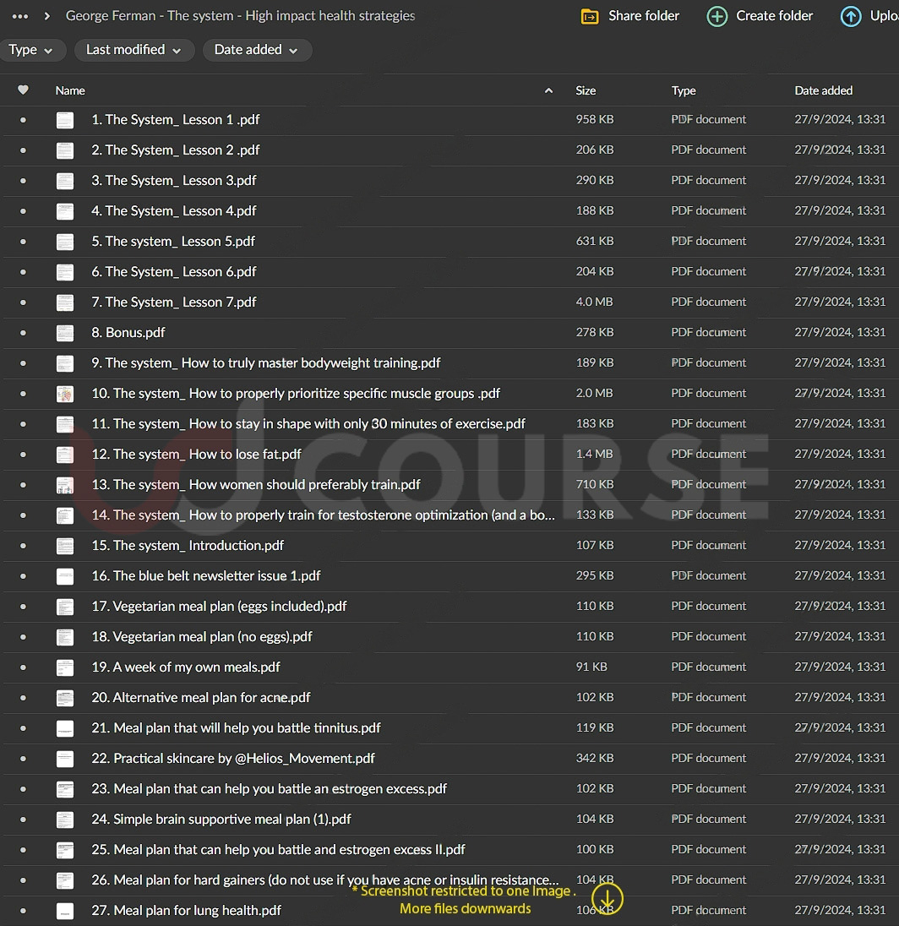Open the three-dots breadcrumb menu

[x=20, y=17]
